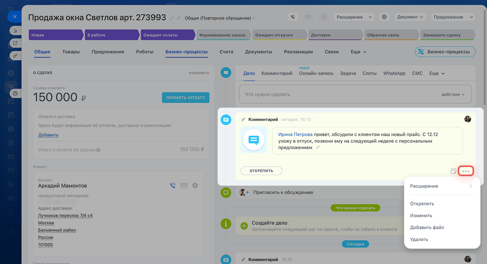Screen dimensions: 487x264
Task: Expand Еще in deal tabs row
Action: coord(358,52)
